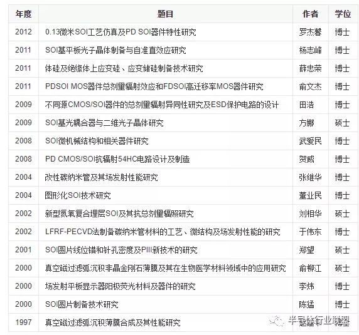Select title 图形化SOI技术研究
Image resolution: width=359 pixels, height=335 pixels.
[78, 195]
